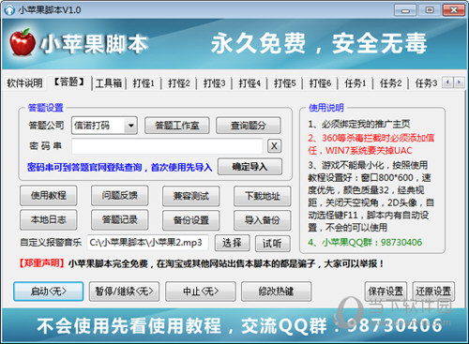Image resolution: width=469 pixels, height=344 pixels.
Task: Click the 启动<无> button
Action: click(x=49, y=292)
